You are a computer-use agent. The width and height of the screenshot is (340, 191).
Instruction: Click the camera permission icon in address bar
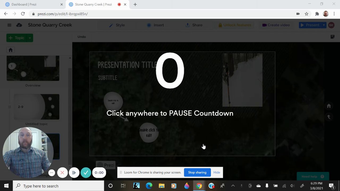pos(298,14)
